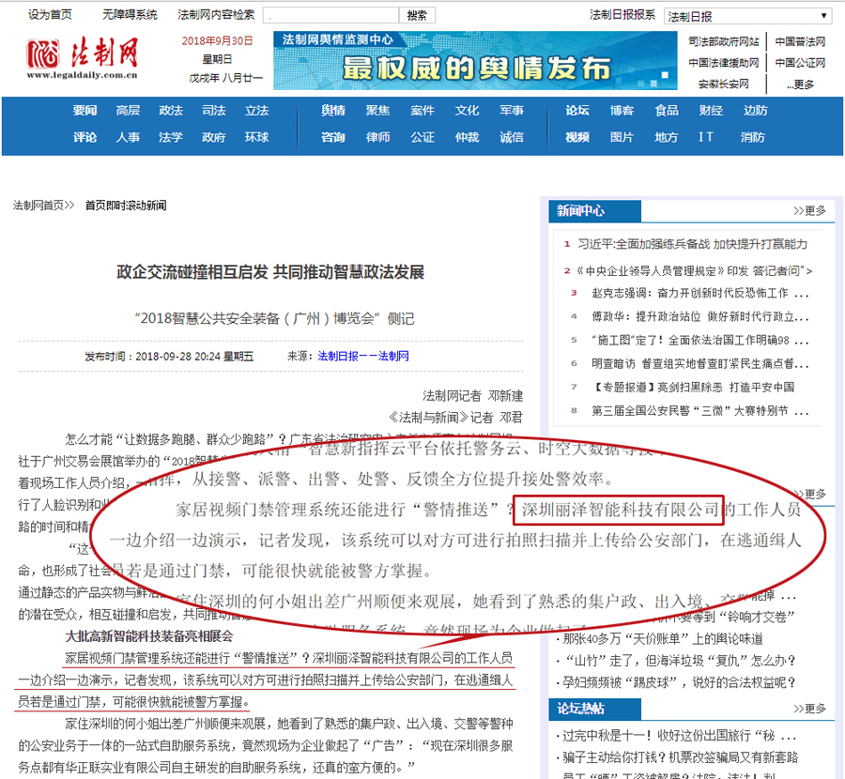This screenshot has width=845, height=779.
Task: Open 高层 in navigation bar
Action: click(x=128, y=111)
